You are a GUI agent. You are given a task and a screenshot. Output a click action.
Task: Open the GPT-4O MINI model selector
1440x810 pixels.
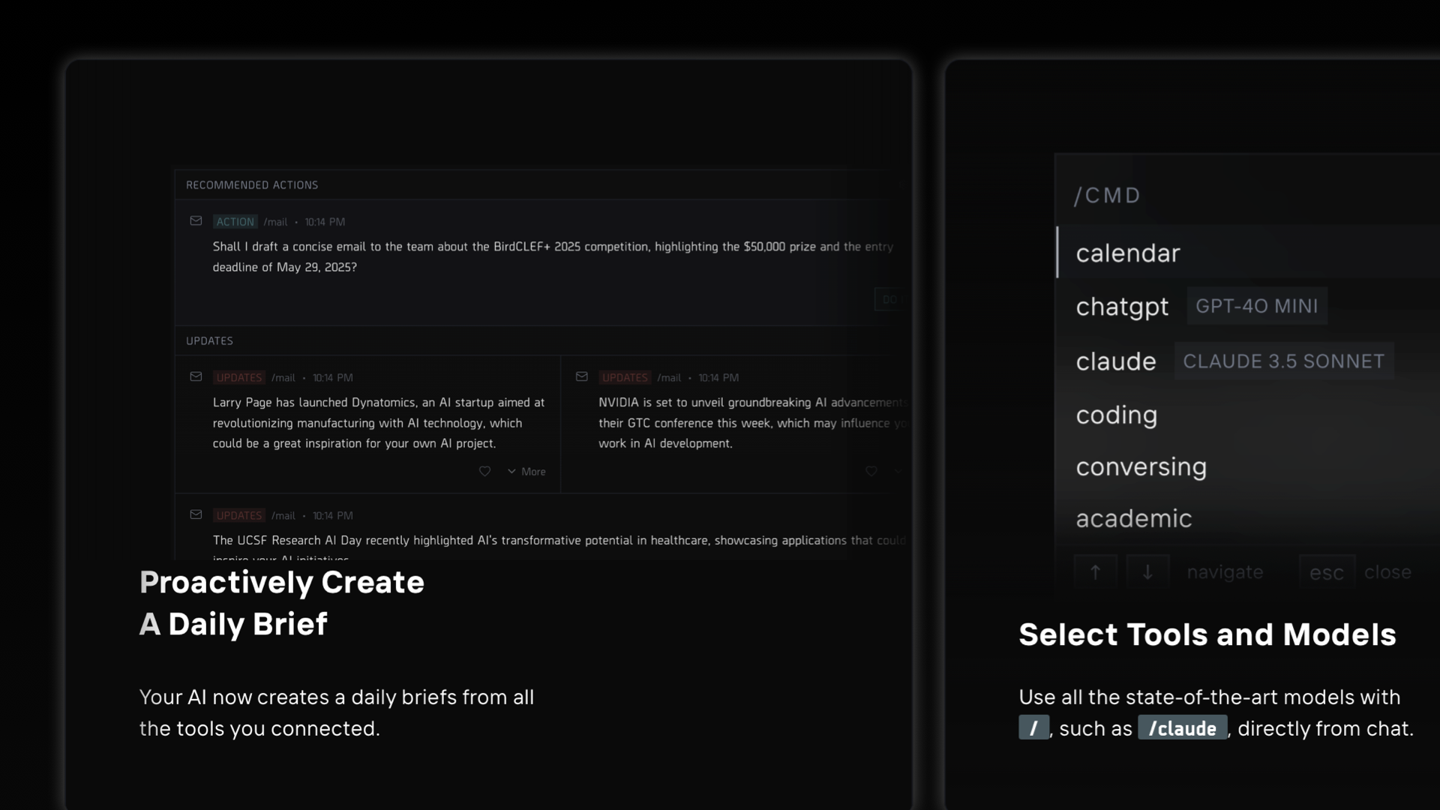(1256, 306)
